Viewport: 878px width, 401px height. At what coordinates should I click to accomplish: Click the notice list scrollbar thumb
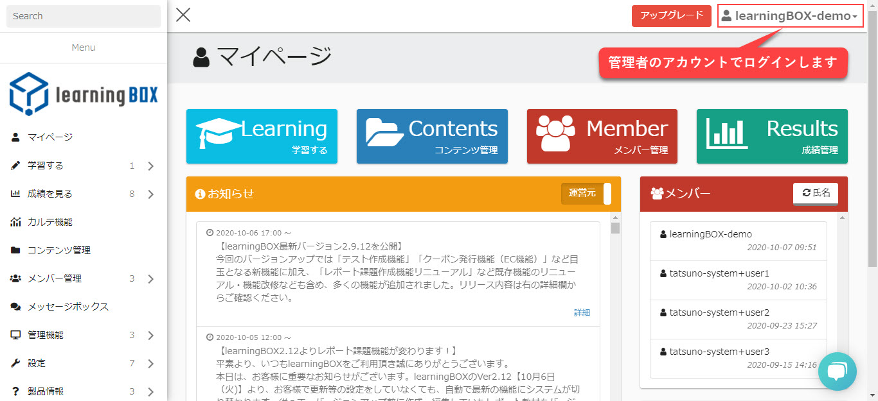pyautogui.click(x=615, y=228)
